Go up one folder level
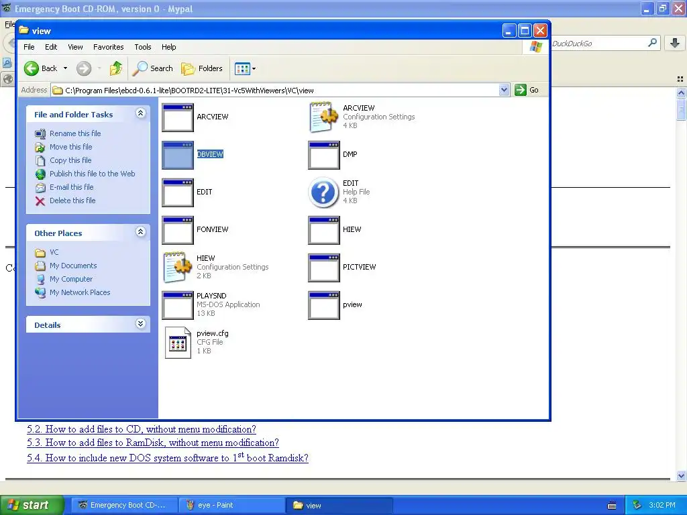 click(x=116, y=68)
